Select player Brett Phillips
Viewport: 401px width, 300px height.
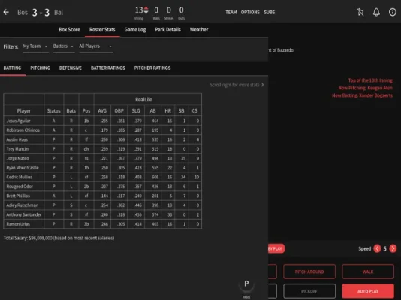pos(18,196)
